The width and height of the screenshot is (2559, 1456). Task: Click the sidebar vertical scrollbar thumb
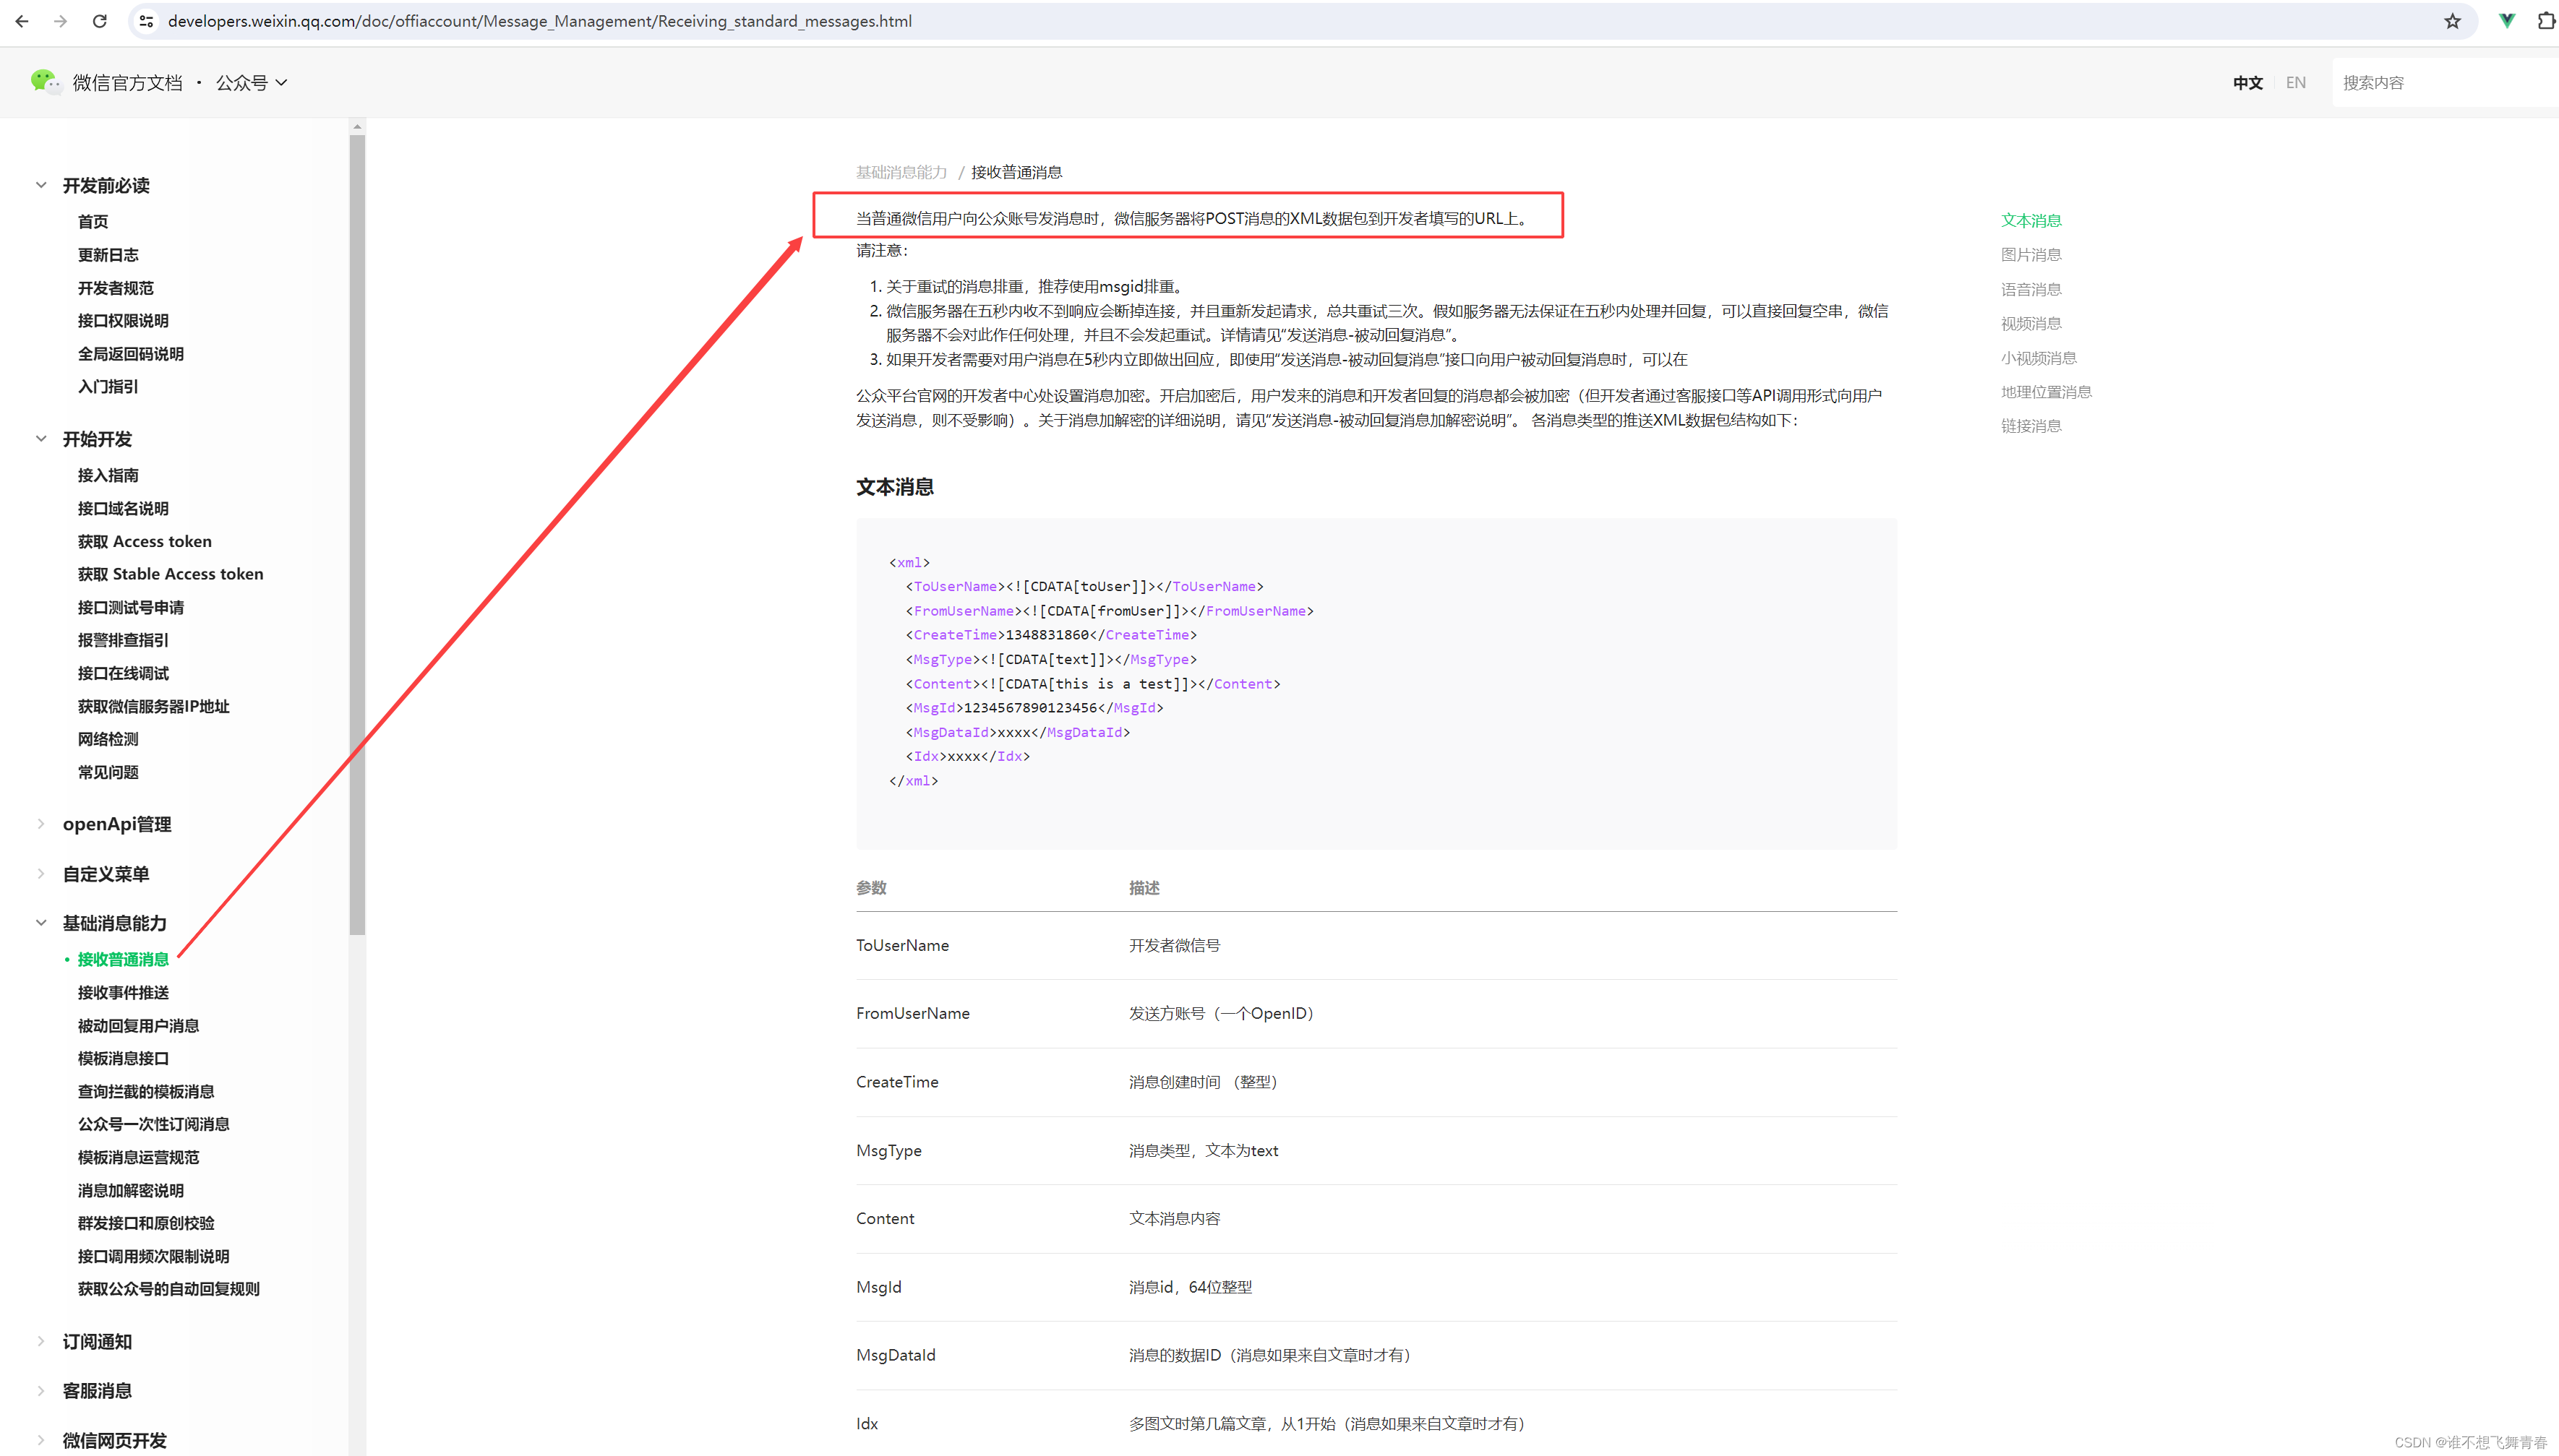[357, 535]
